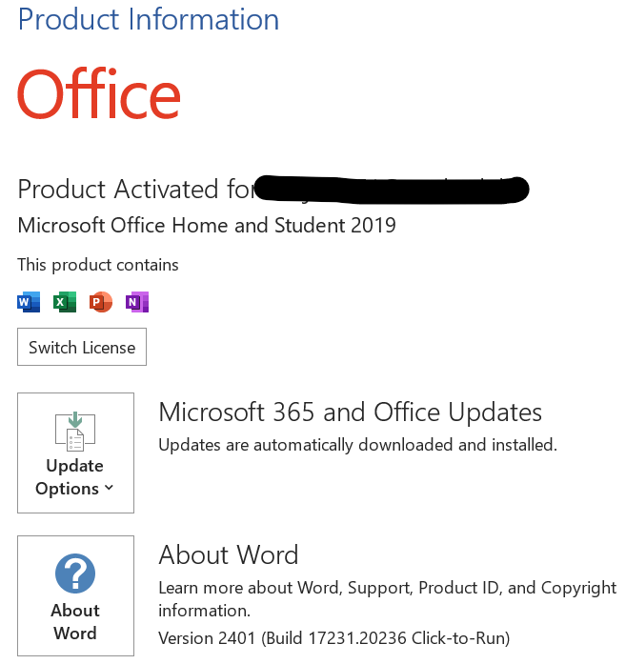Click the Microsoft 365 and Office Updates heading

point(351,412)
